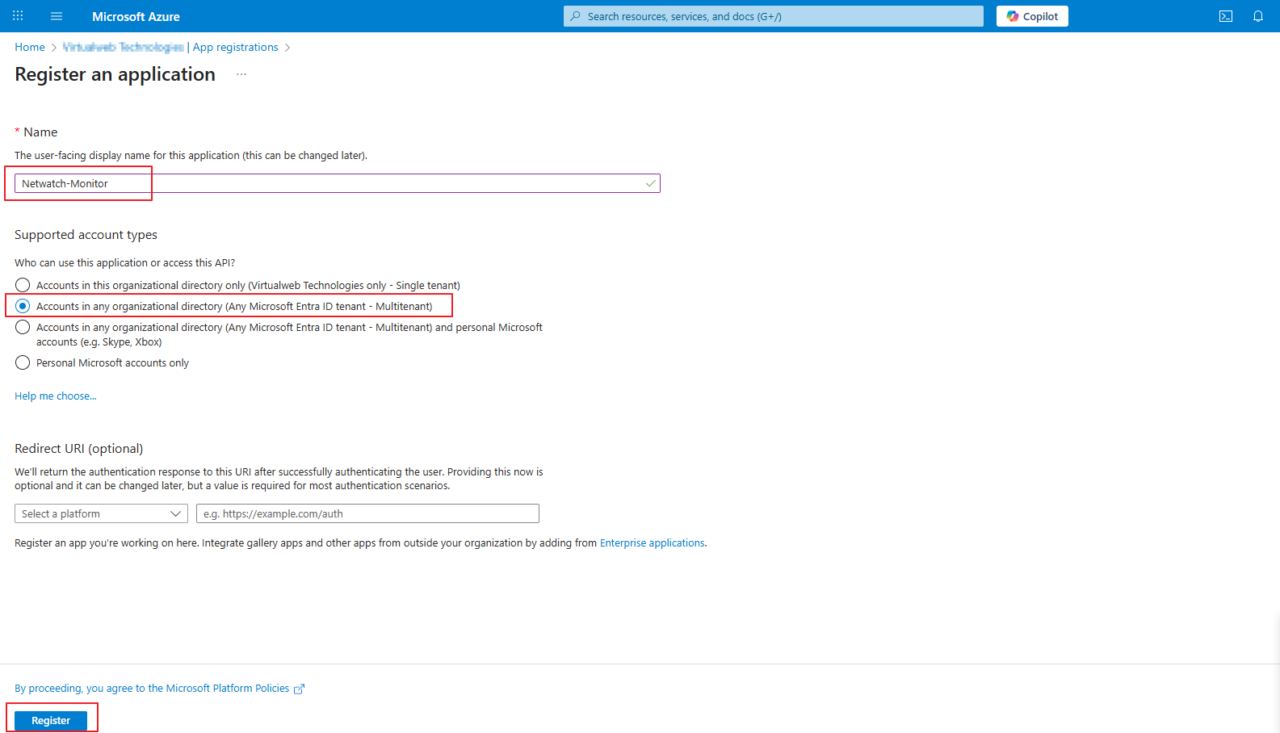Open the Microsoft Platform Policies link
1280x733 pixels.
click(152, 689)
